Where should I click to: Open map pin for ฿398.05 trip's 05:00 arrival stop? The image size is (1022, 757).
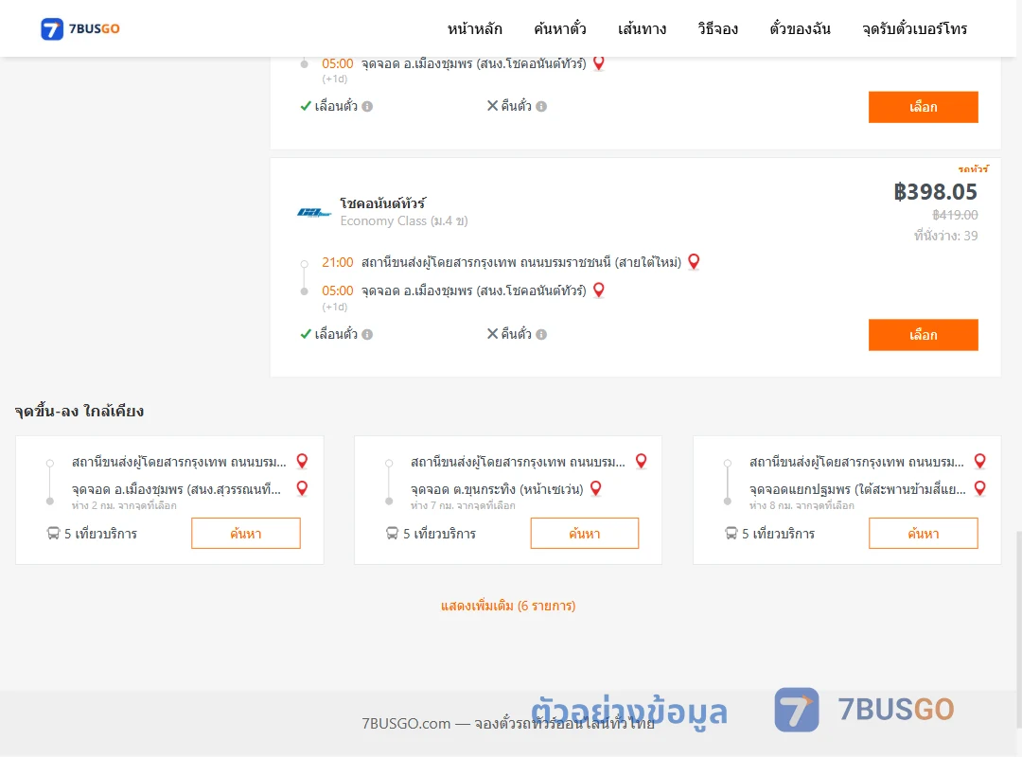(x=598, y=290)
